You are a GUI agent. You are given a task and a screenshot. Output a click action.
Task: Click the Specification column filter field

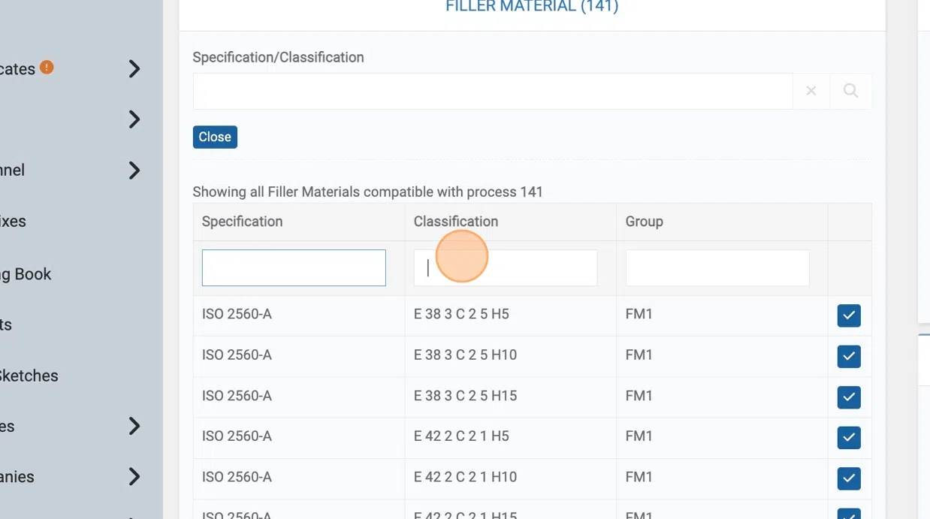pyautogui.click(x=294, y=268)
